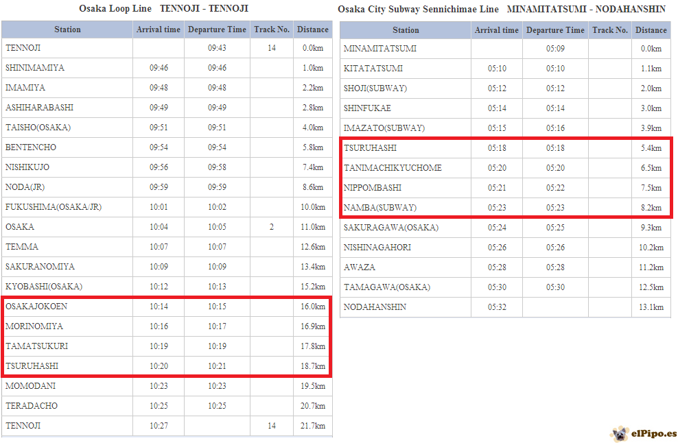Click the NISHINAGAHORI station name
This screenshot has height=443, width=678.
click(377, 248)
